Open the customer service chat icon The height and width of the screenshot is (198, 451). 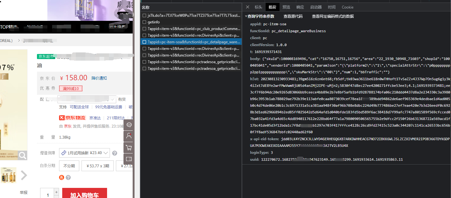point(129,125)
